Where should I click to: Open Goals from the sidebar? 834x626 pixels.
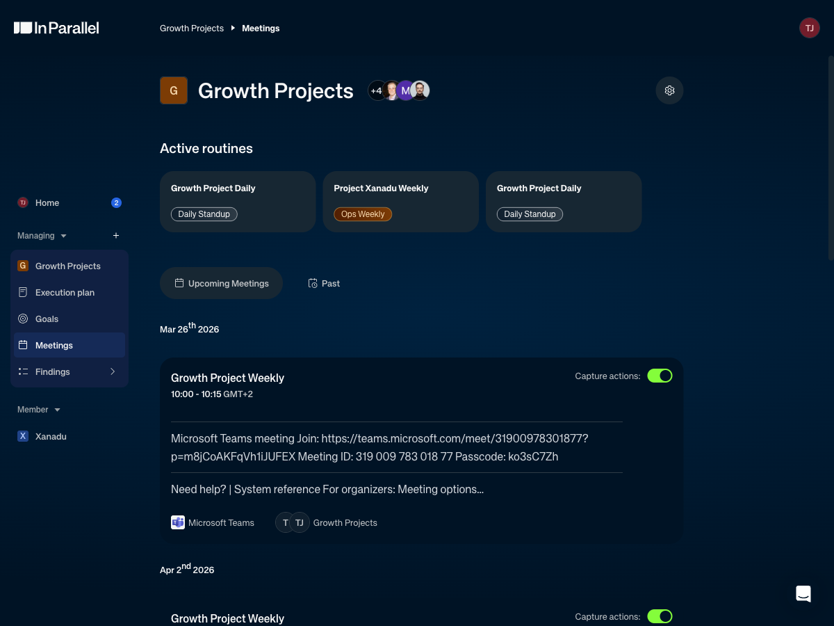(x=47, y=319)
